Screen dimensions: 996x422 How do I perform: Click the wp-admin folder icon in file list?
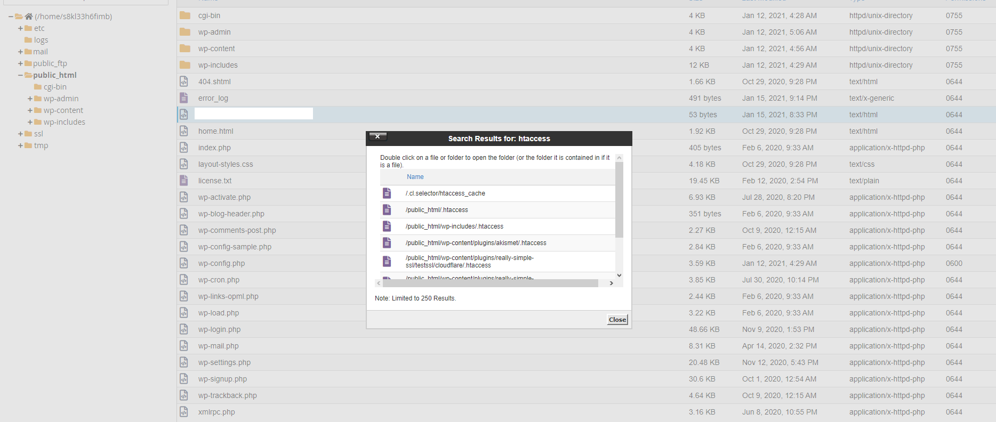click(x=185, y=32)
